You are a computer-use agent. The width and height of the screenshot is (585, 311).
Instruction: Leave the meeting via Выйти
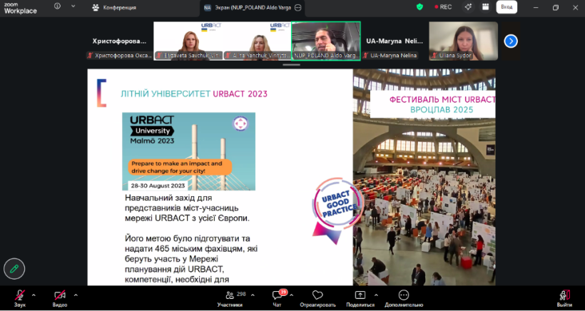tap(564, 295)
